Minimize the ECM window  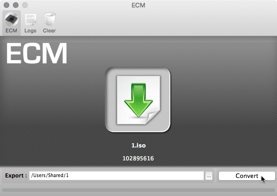click(16, 5)
